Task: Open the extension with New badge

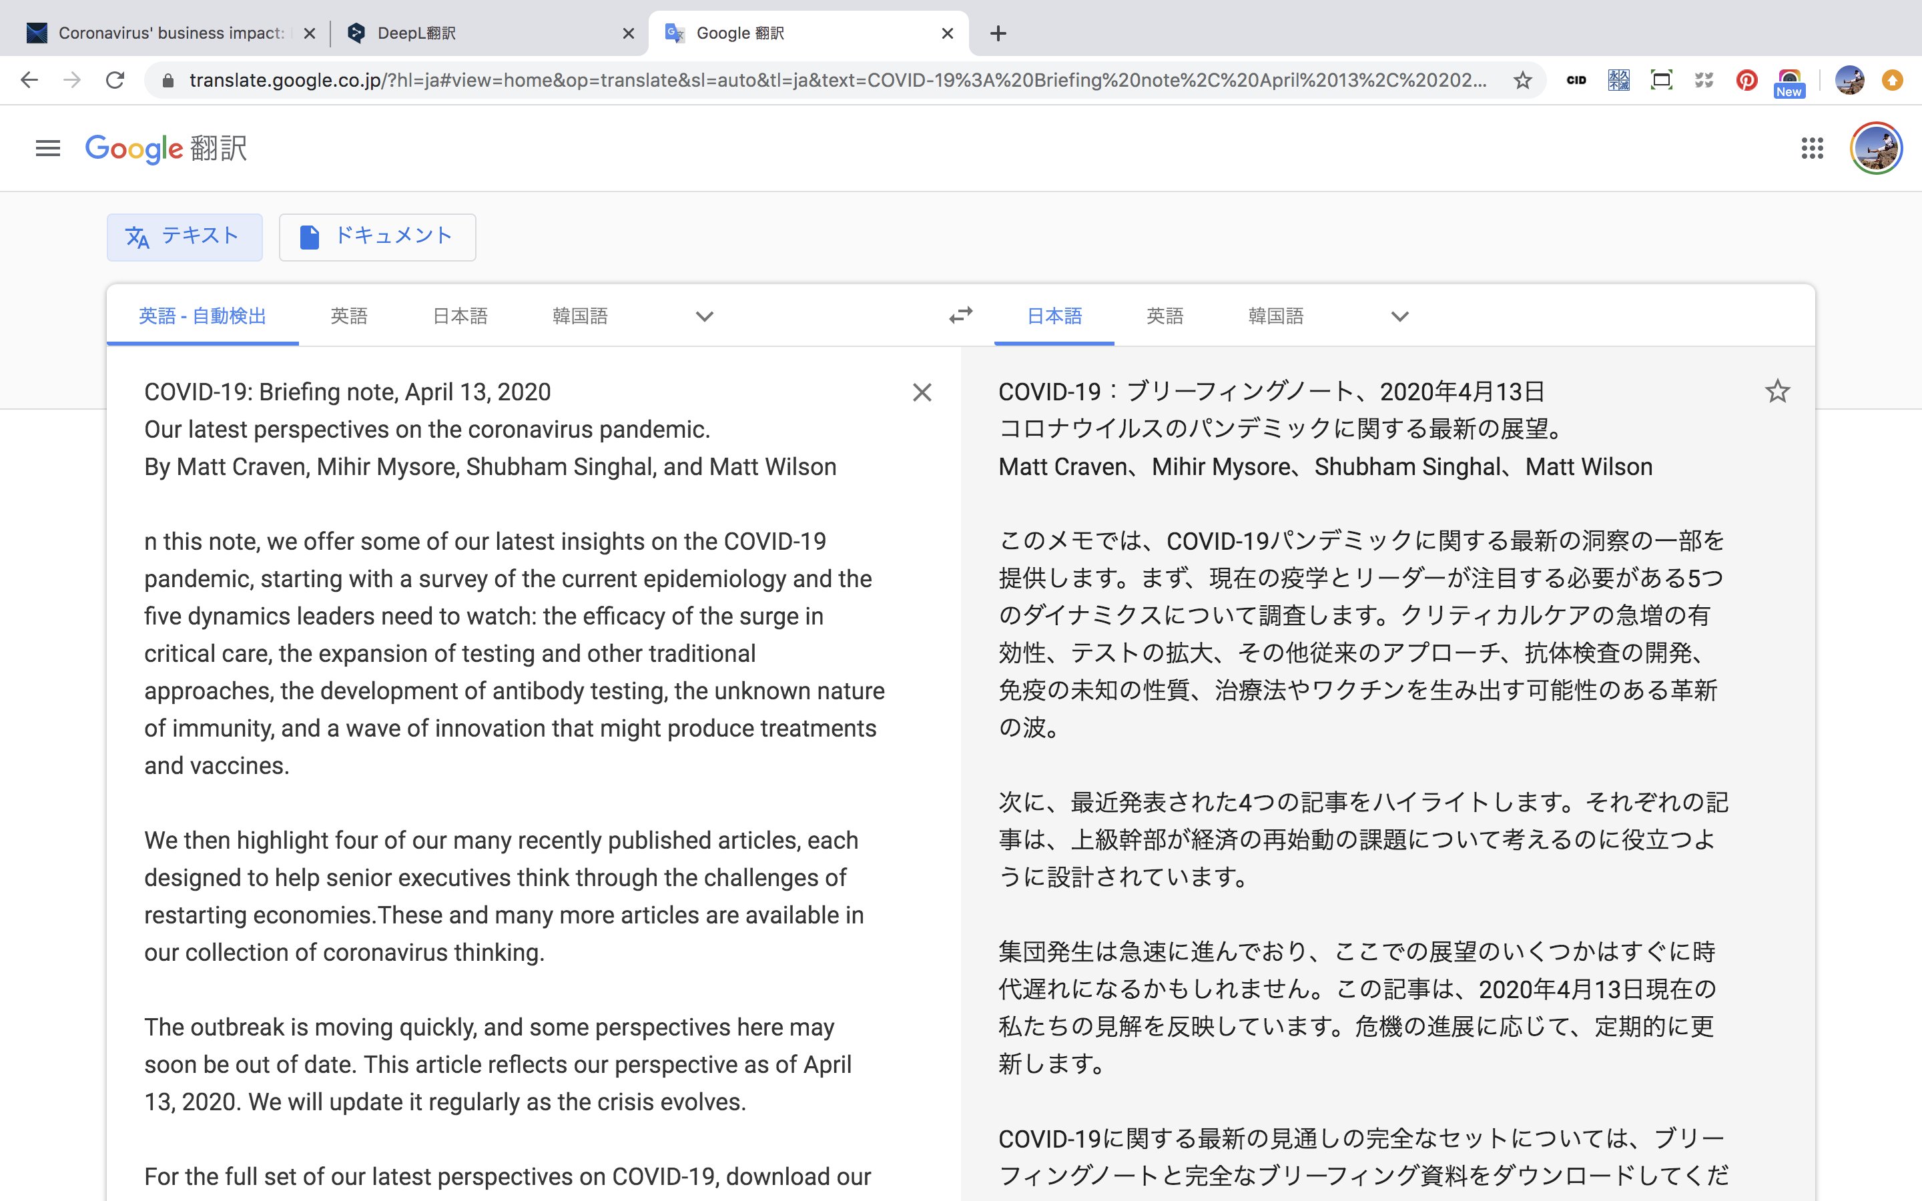Action: tap(1789, 83)
